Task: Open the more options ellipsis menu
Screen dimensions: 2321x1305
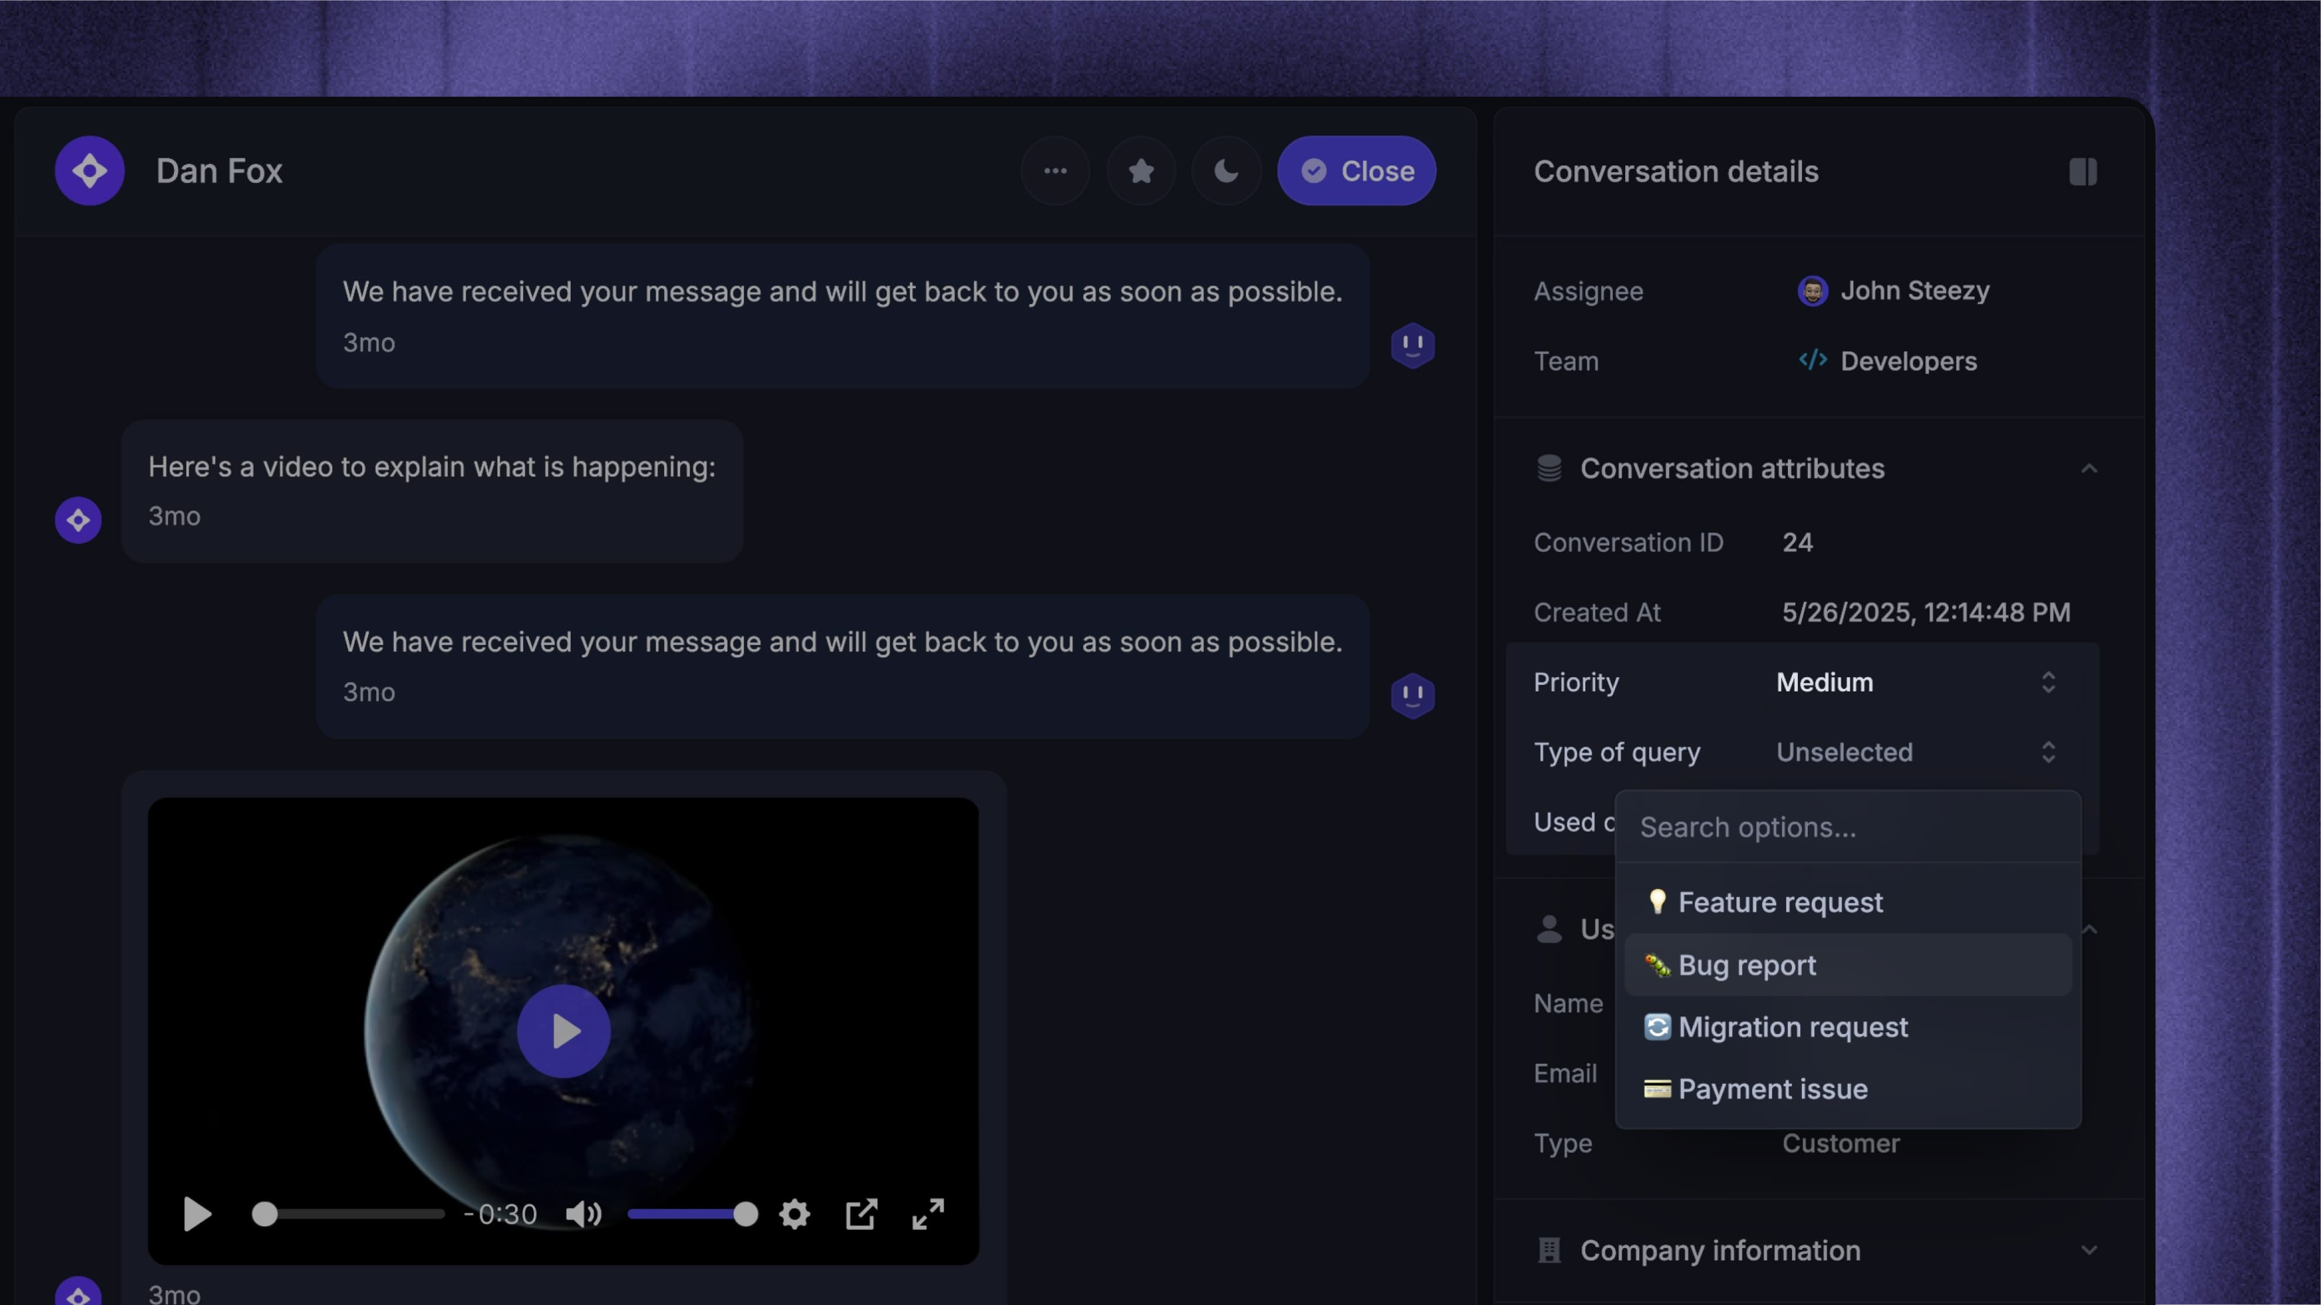Action: [x=1055, y=171]
